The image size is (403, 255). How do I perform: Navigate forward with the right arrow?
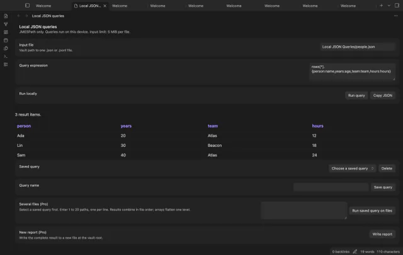click(26, 16)
